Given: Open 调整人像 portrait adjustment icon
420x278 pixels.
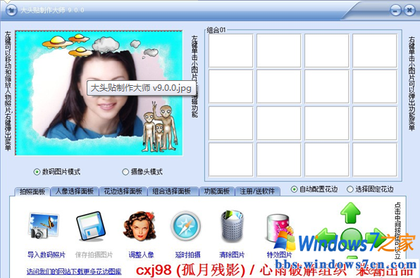Looking at the screenshot, I should [x=140, y=226].
